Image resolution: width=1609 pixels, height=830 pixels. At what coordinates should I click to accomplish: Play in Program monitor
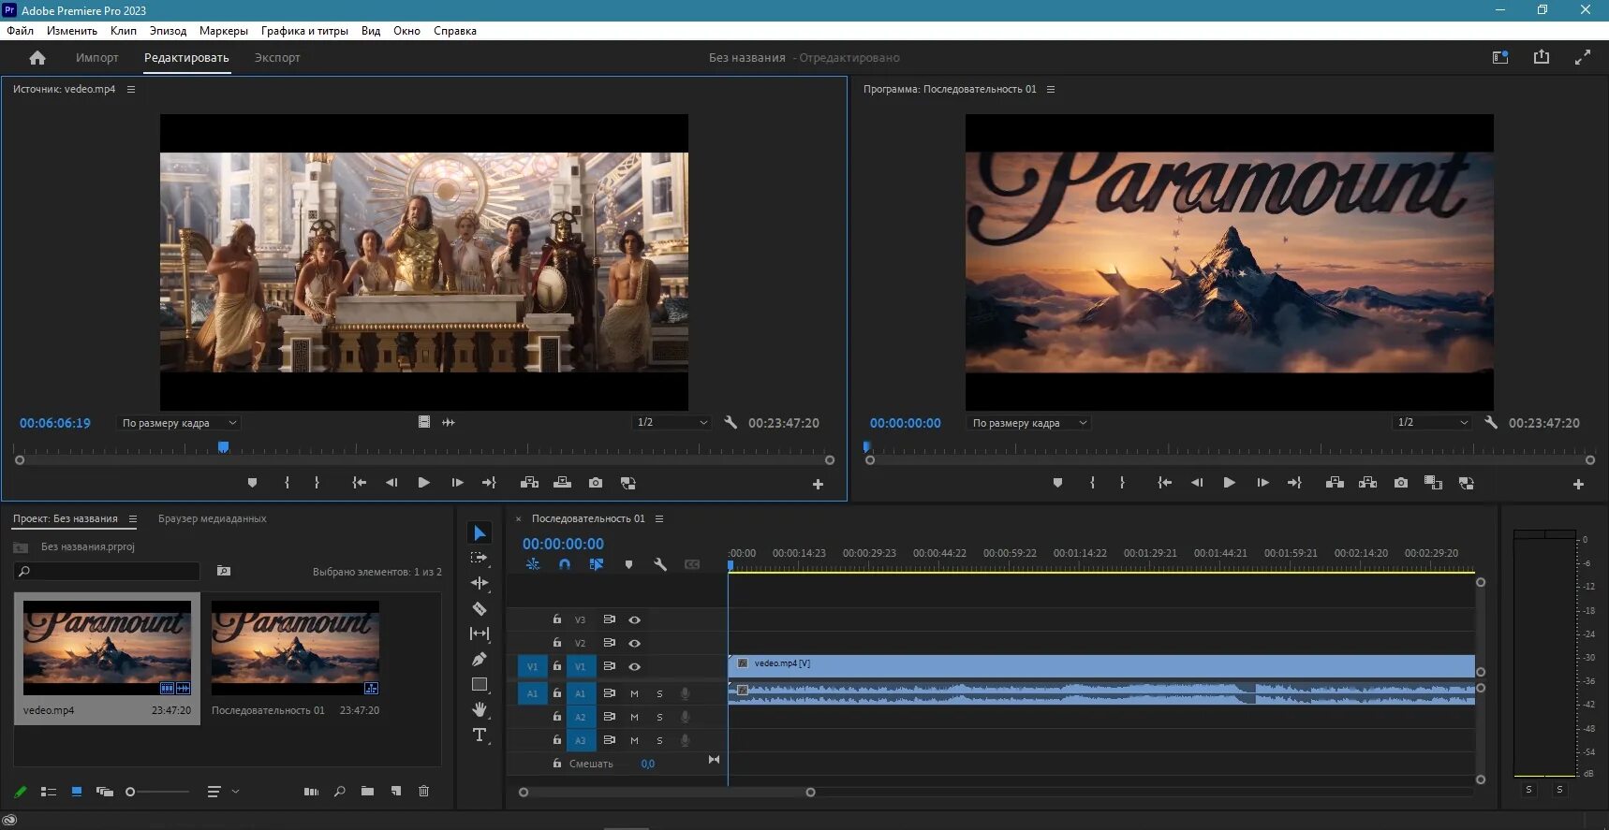1229,483
